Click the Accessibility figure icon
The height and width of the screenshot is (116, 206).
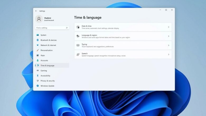(38, 76)
